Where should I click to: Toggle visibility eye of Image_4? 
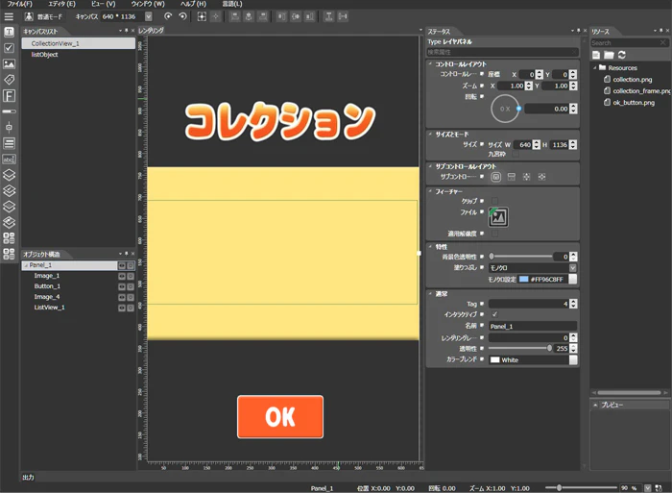coord(122,297)
